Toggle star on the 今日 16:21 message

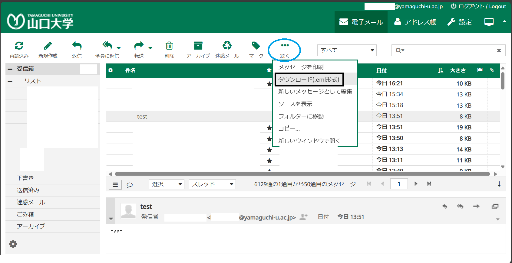[x=269, y=84]
